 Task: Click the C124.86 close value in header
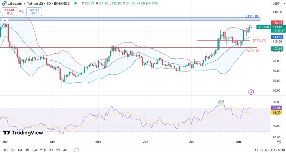[129, 3]
